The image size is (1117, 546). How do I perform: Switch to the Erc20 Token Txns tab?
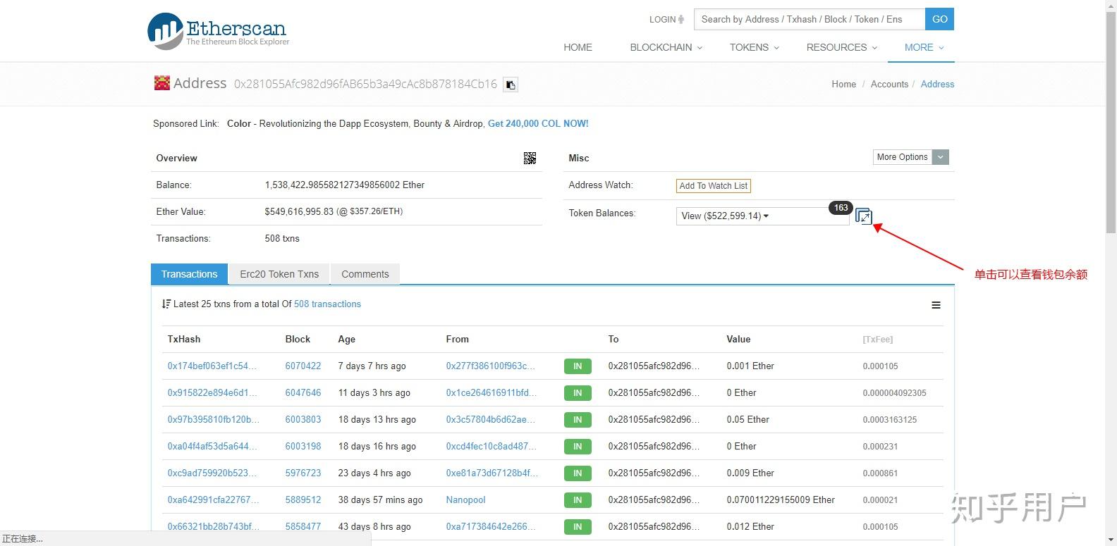pyautogui.click(x=279, y=274)
